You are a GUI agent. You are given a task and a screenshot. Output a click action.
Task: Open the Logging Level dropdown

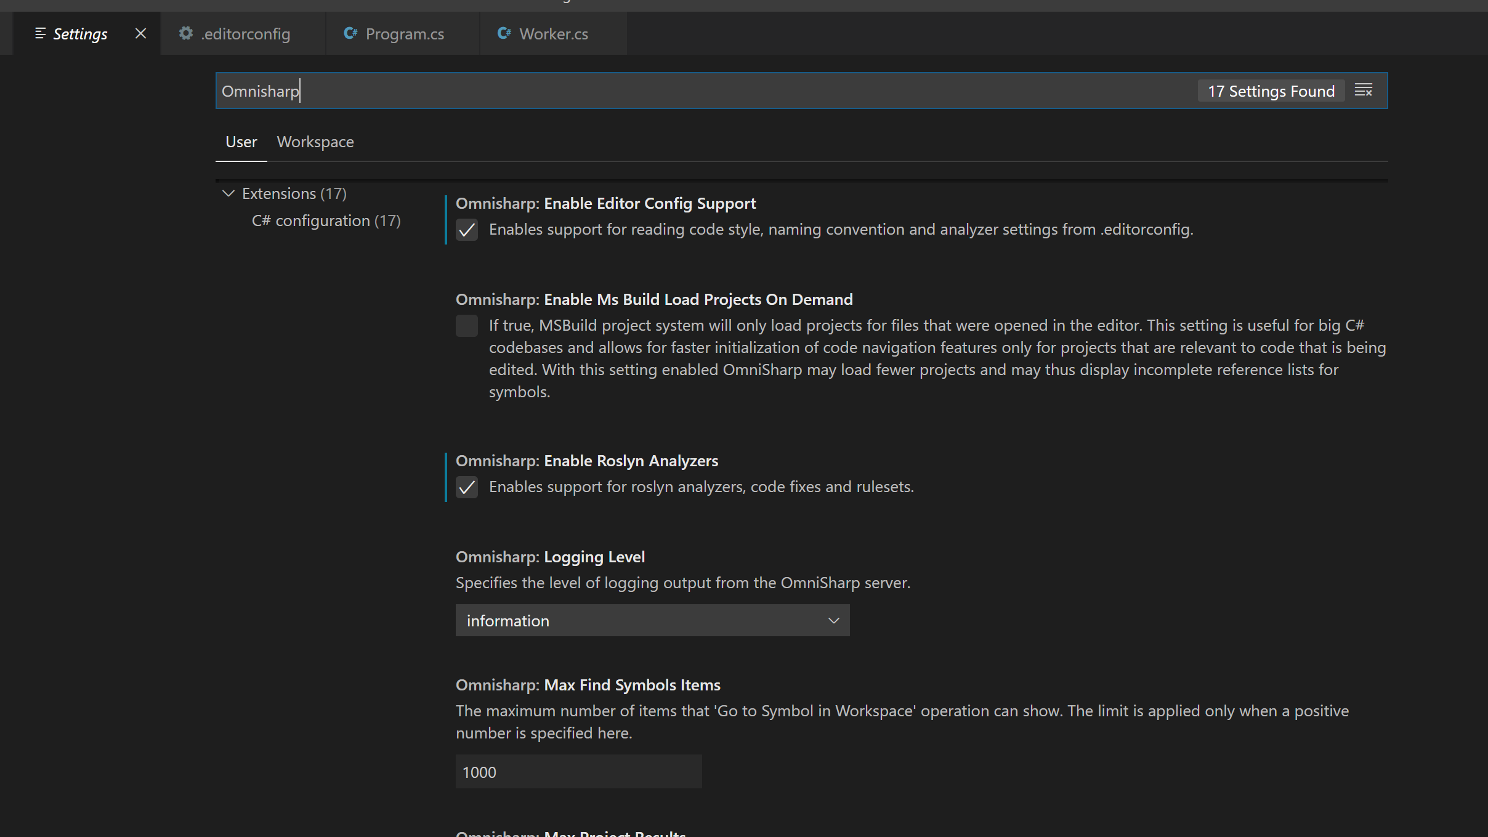pyautogui.click(x=653, y=620)
